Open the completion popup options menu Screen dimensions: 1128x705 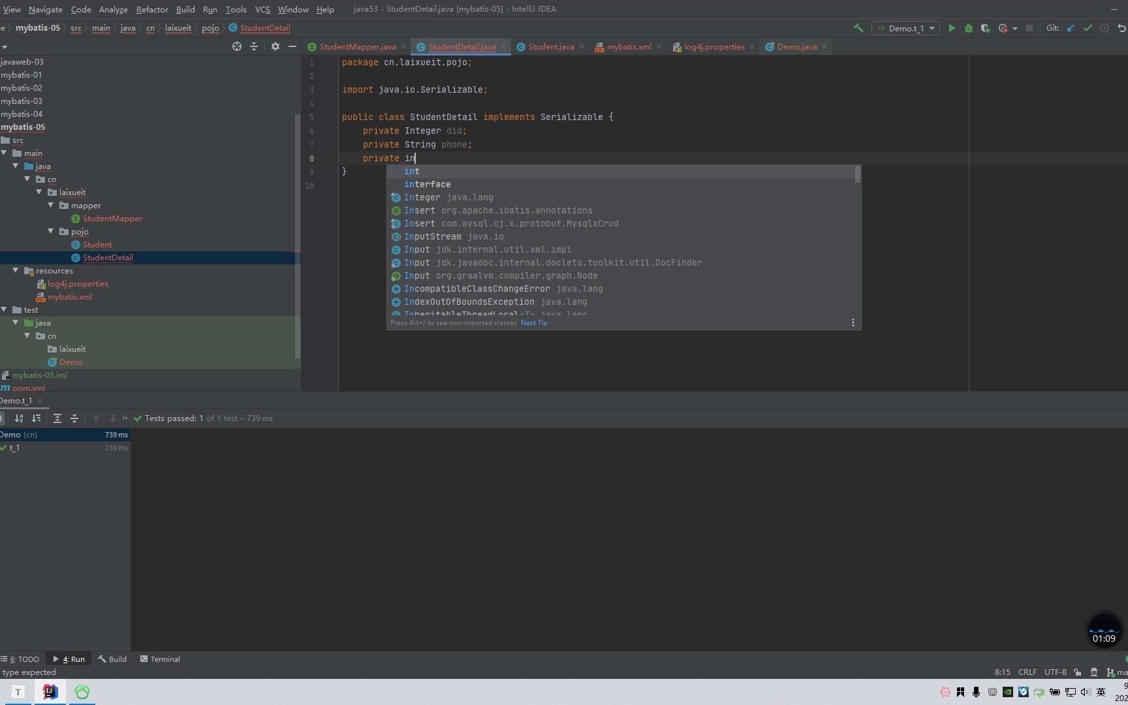853,322
